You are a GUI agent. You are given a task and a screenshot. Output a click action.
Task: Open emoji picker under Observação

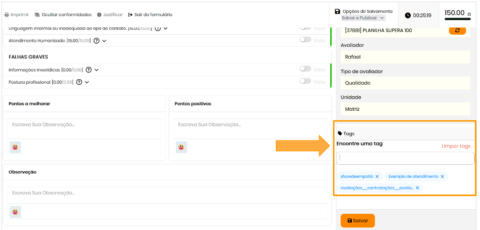pos(15,212)
